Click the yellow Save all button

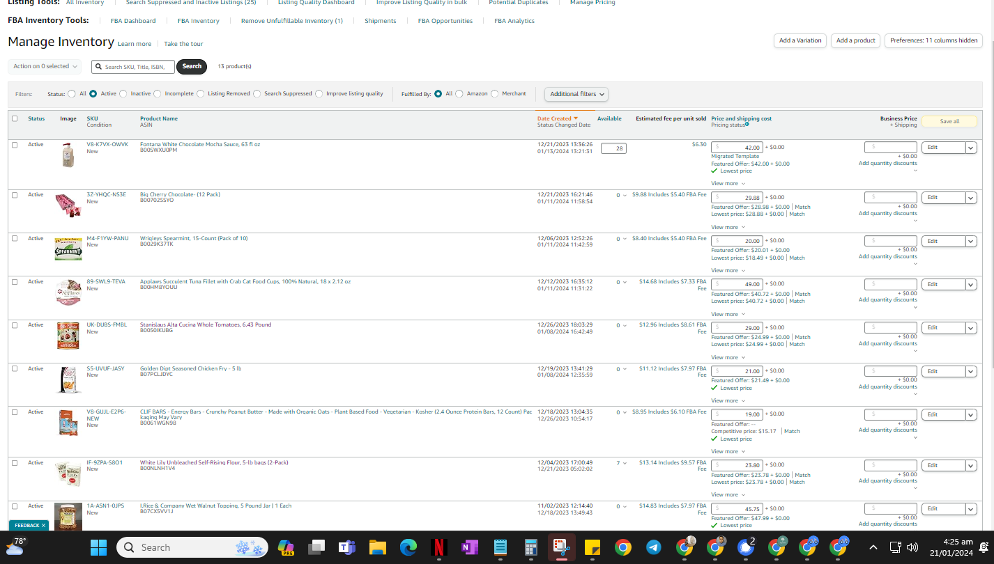coord(949,121)
